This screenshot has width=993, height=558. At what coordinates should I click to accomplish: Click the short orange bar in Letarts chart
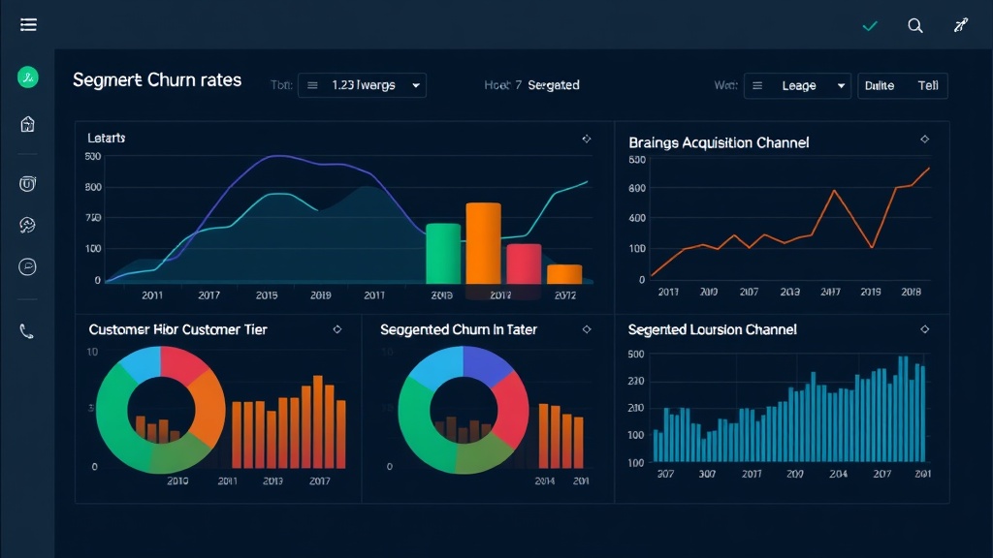[x=564, y=274]
